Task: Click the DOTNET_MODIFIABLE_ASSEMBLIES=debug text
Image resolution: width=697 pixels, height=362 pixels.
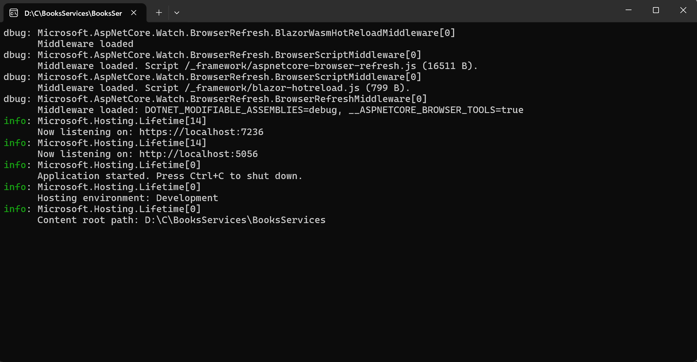Action: [241, 110]
